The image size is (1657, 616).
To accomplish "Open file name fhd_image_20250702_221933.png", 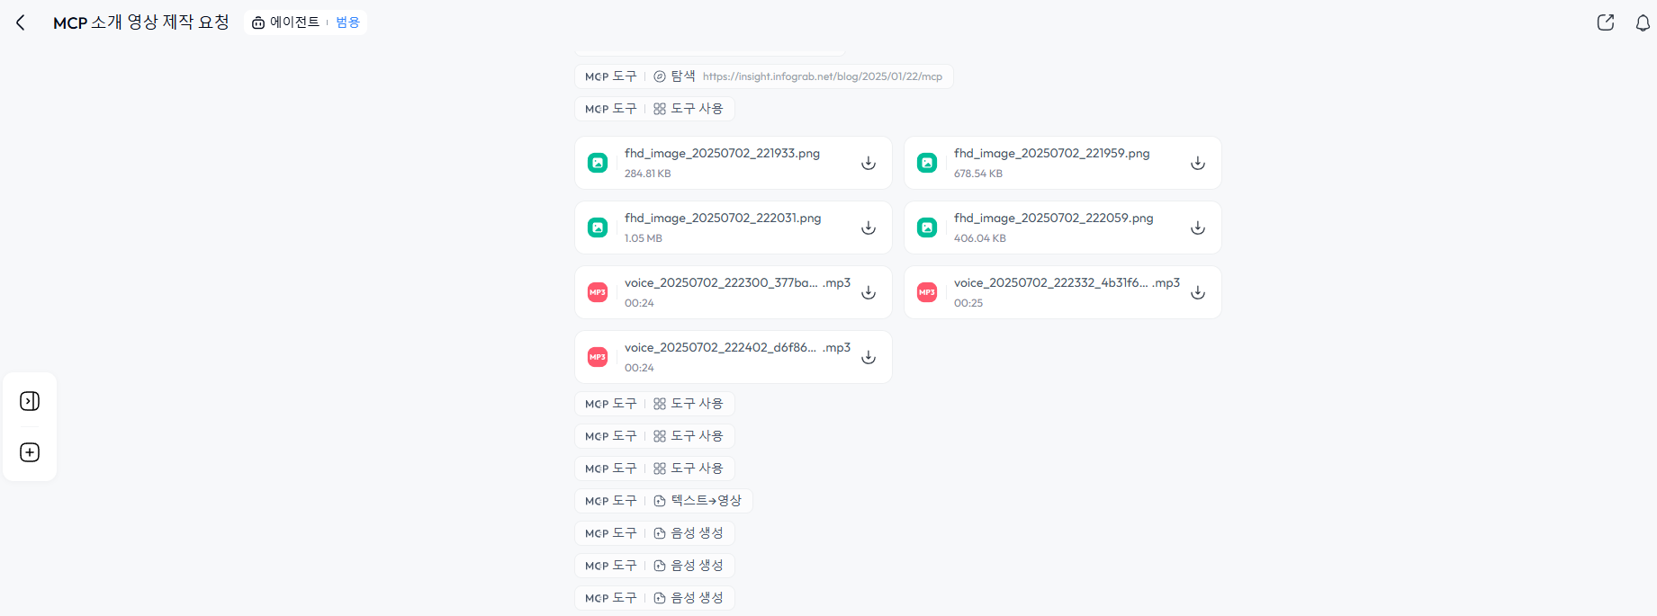I will point(722,153).
